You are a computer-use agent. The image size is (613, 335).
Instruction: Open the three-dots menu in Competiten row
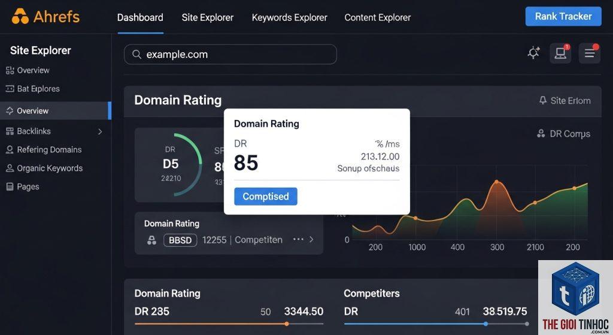pyautogui.click(x=298, y=239)
